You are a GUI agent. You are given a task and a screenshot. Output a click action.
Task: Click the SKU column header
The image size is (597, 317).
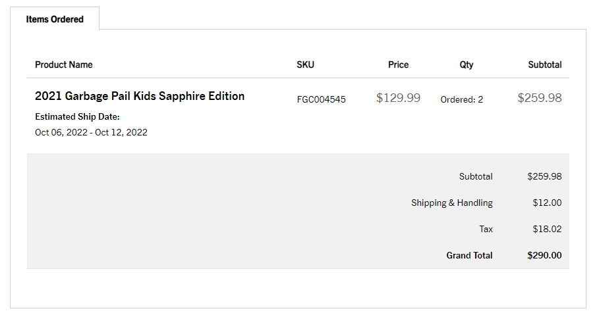[x=305, y=64]
